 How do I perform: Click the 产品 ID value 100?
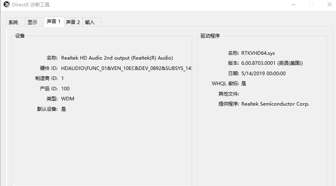(x=65, y=88)
